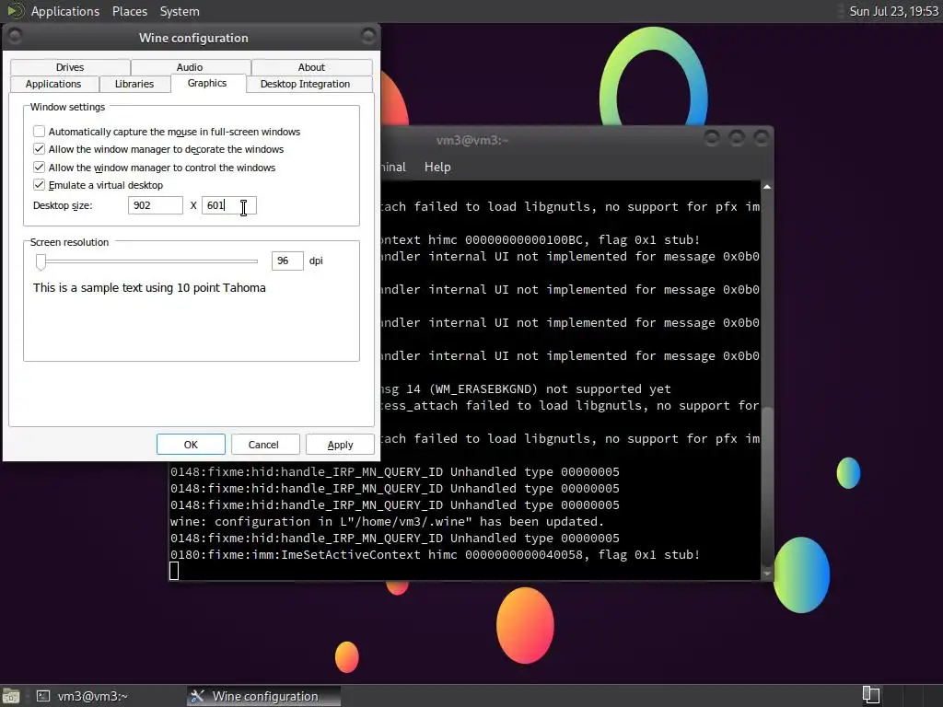Click the show desktop icon in bottom panel
943x707 pixels.
coord(11,696)
